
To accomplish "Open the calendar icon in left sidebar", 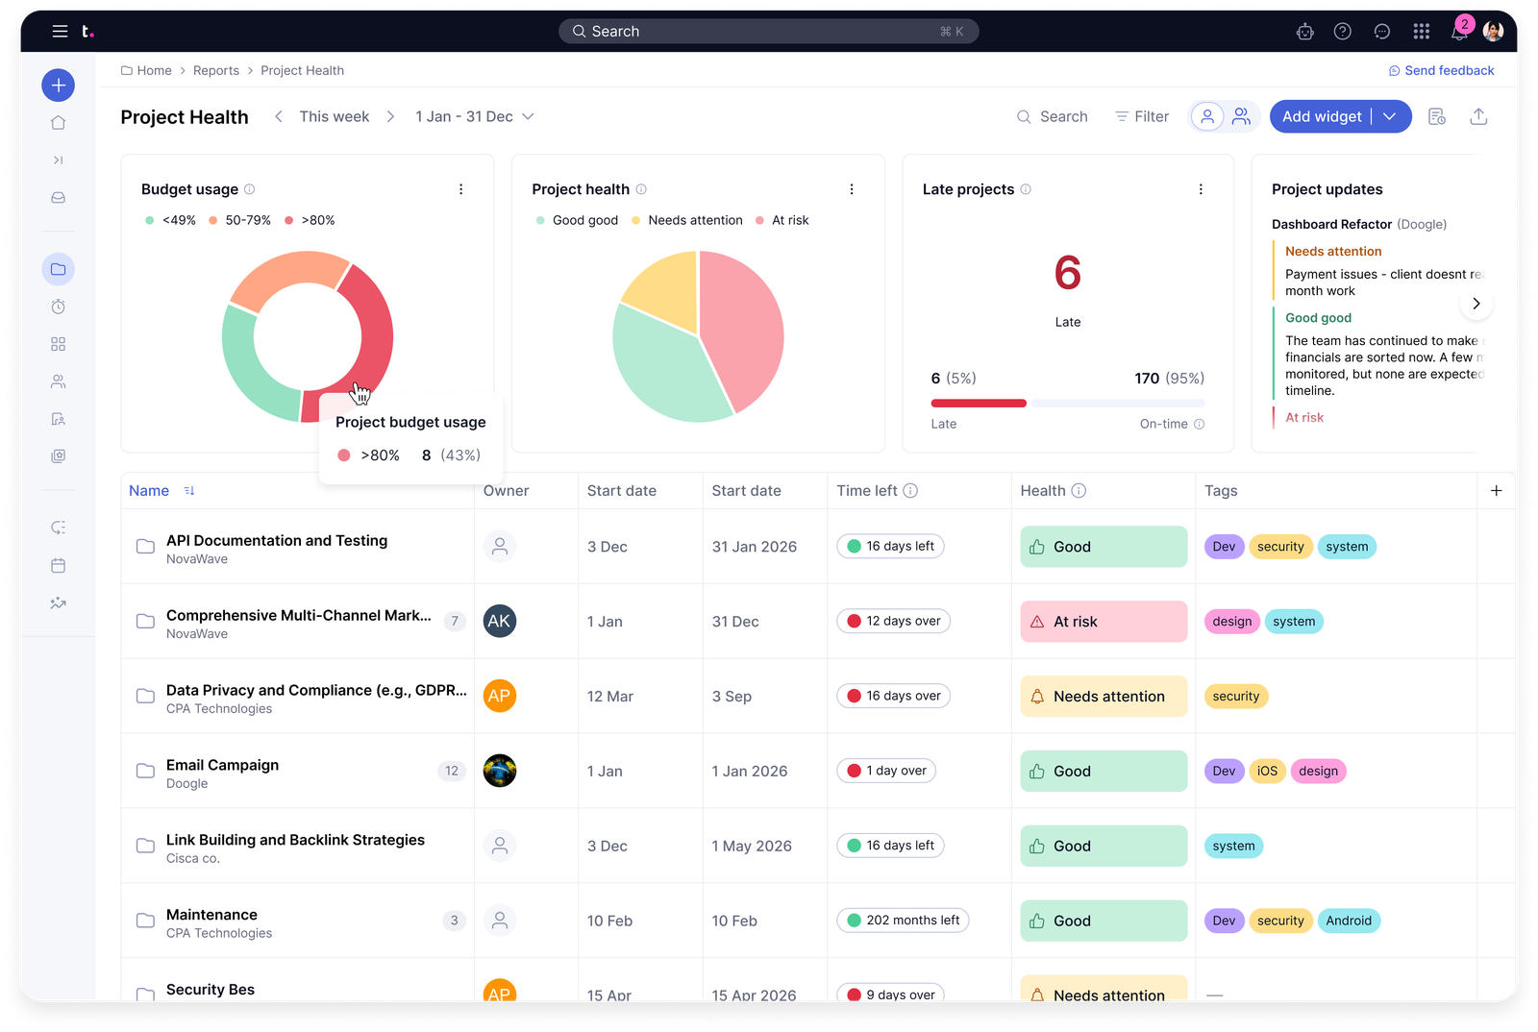I will [58, 566].
